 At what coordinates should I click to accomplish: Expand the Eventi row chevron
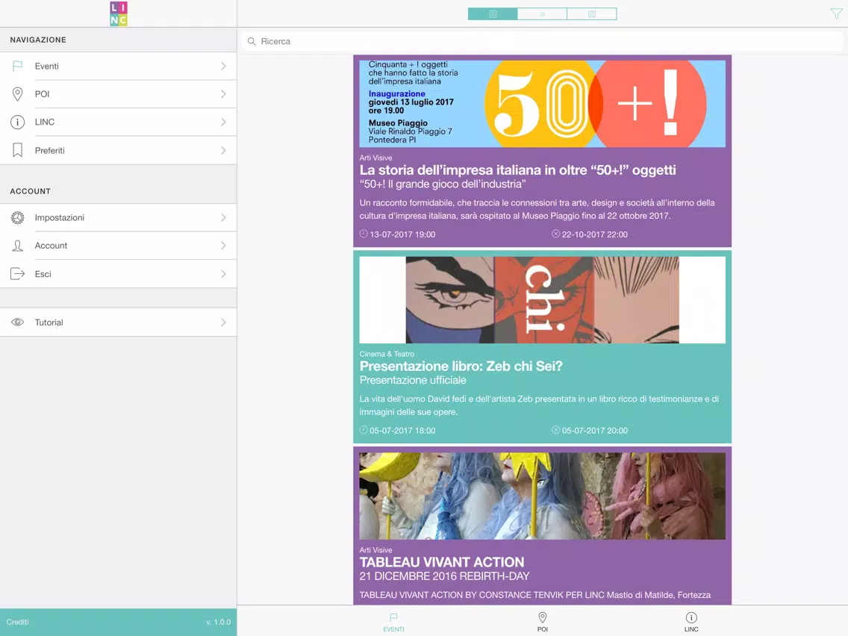coord(223,66)
